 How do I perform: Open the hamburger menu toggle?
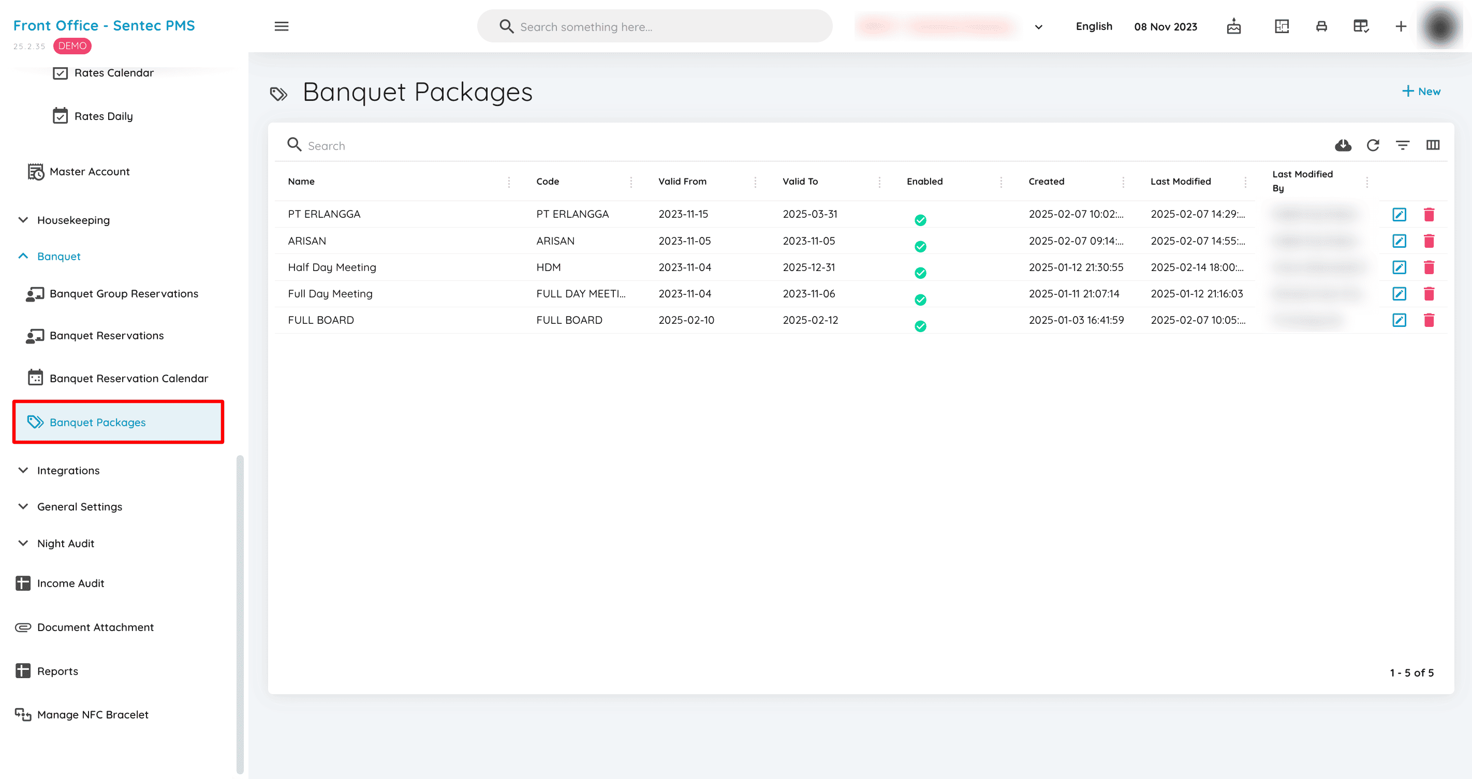281,26
